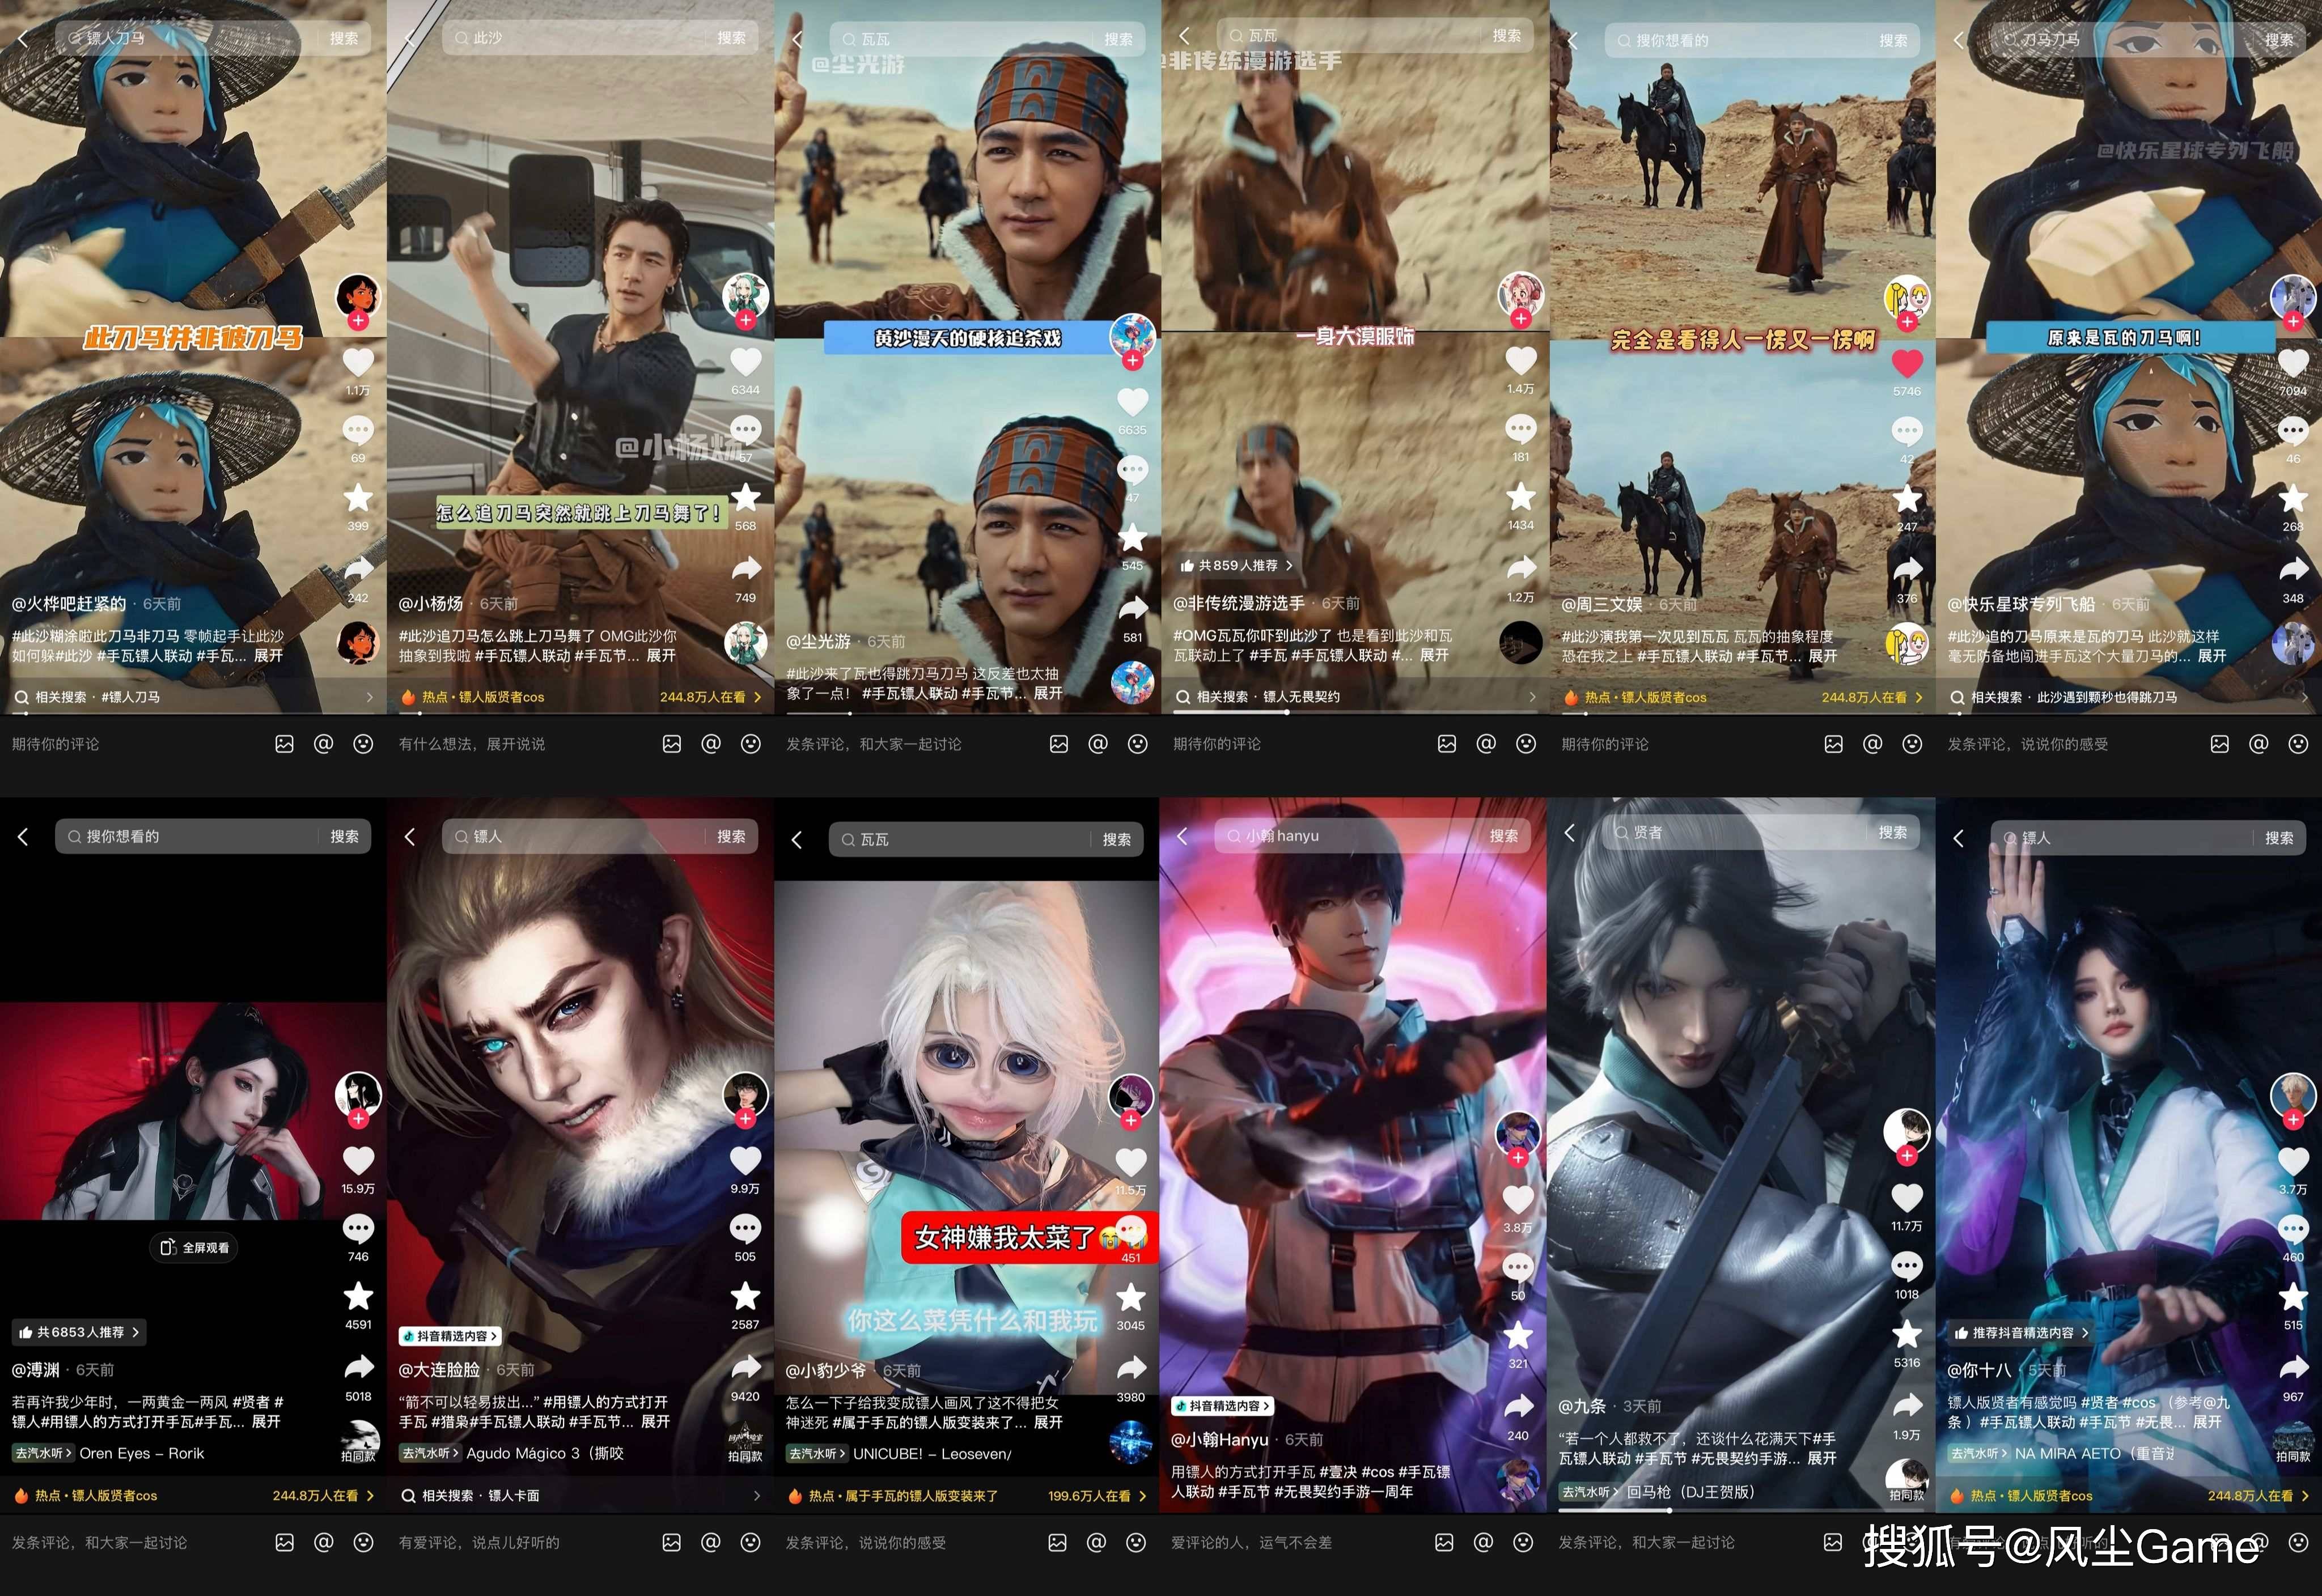2322x1596 pixels.
Task: Tap back arrow beside "小翰hanyu" search box
Action: 1183,835
